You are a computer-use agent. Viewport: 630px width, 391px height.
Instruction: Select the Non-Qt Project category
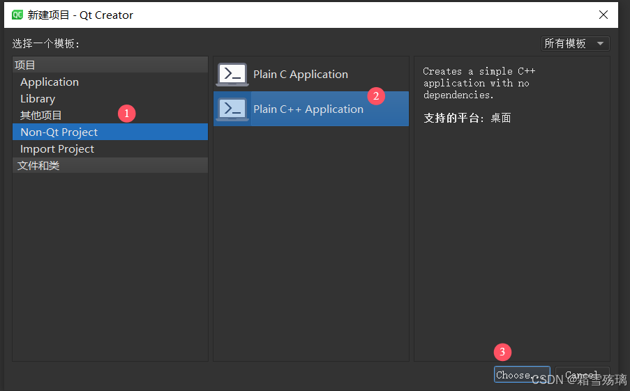[x=110, y=132]
